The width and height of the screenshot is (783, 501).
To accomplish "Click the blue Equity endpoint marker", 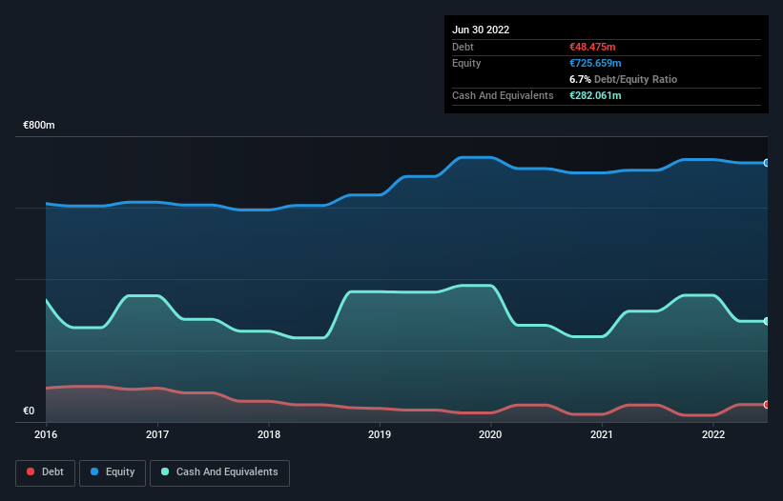I will (x=767, y=163).
